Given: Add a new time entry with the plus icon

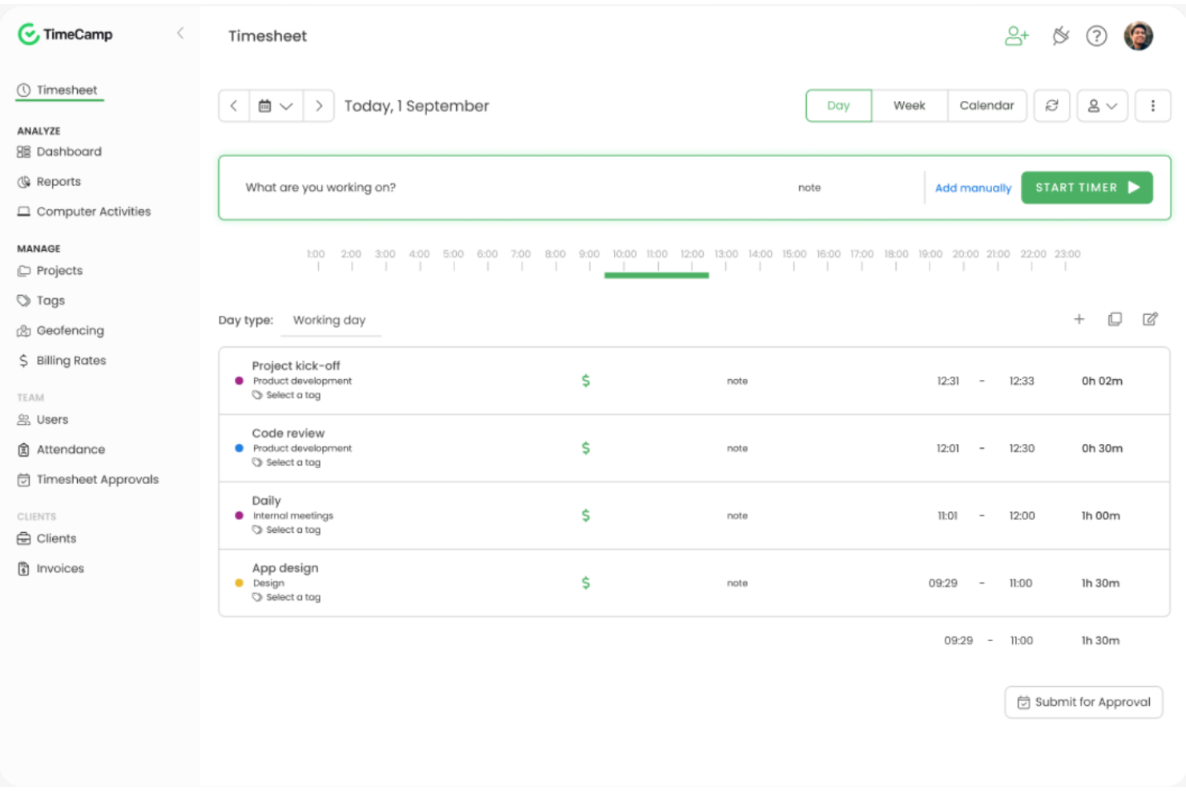Looking at the screenshot, I should 1079,319.
